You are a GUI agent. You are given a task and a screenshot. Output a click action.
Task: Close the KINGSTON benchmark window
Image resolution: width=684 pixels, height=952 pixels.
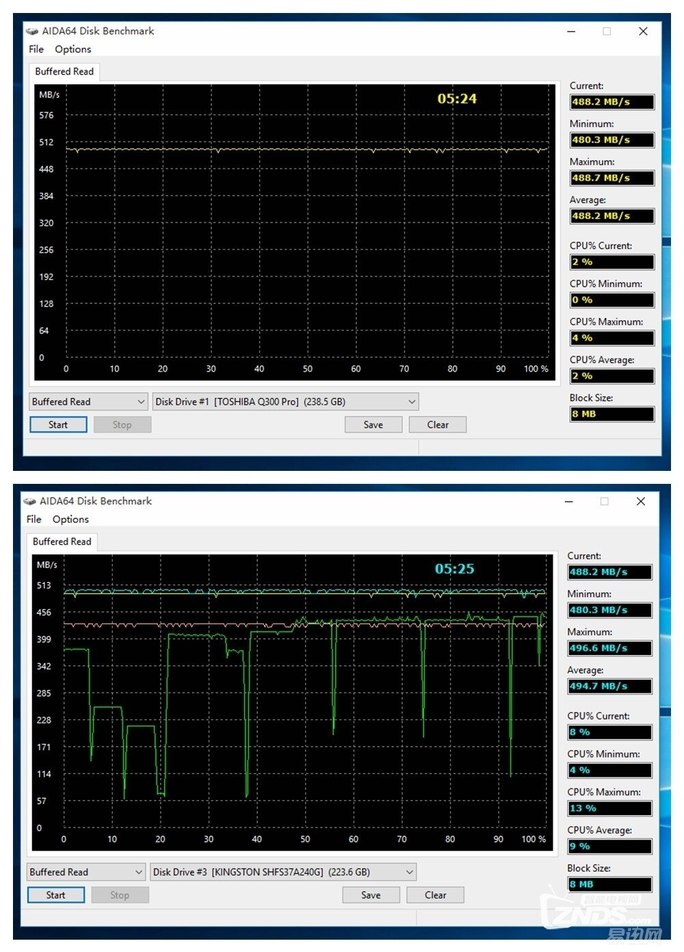click(641, 502)
